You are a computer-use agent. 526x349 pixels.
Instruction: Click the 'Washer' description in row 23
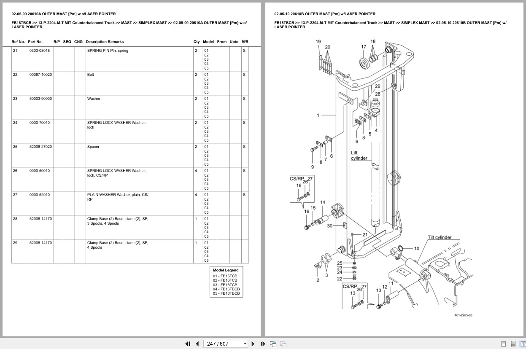tap(94, 99)
